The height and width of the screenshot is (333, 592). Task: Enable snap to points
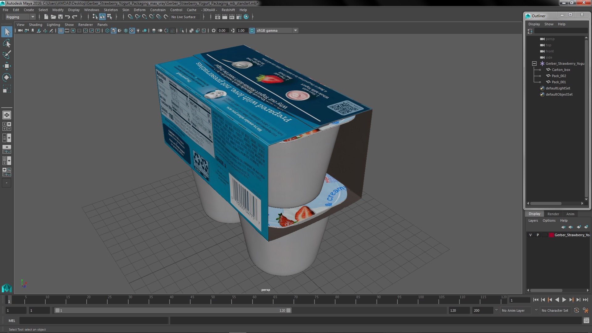144,17
